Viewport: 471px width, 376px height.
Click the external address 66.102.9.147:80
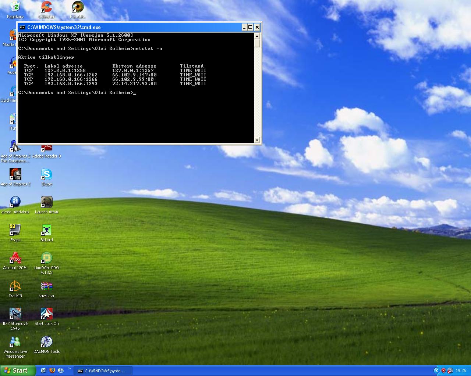click(x=134, y=75)
